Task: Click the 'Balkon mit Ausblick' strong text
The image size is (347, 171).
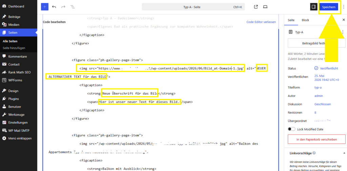Action: click(121, 169)
